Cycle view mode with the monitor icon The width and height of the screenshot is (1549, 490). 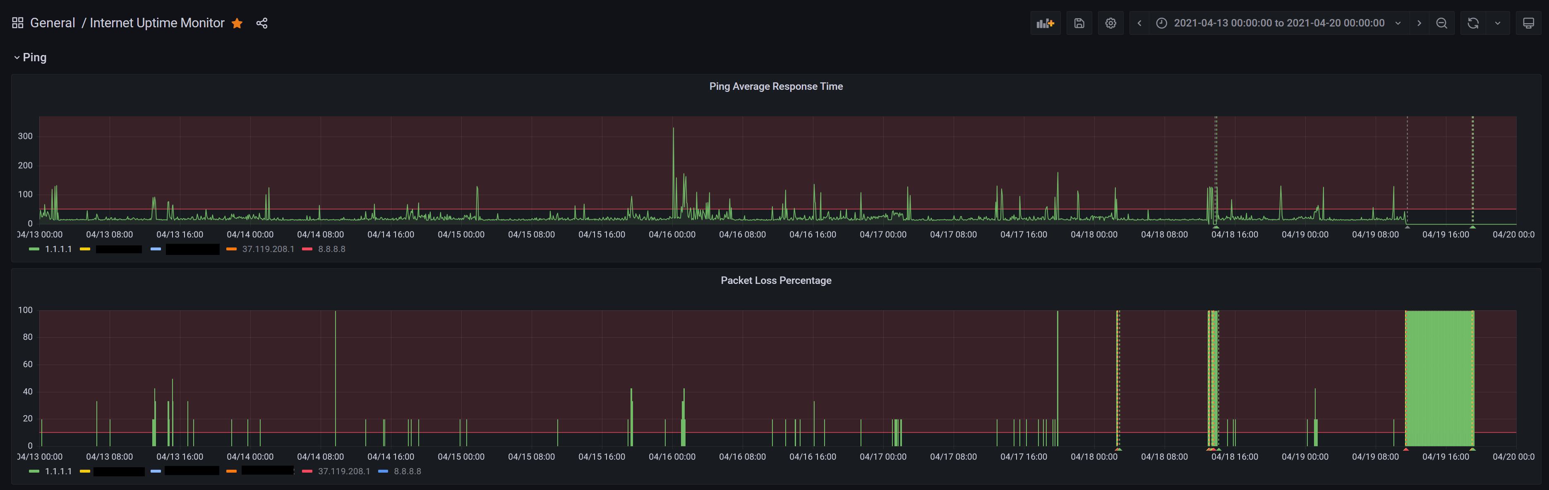pyautogui.click(x=1528, y=23)
